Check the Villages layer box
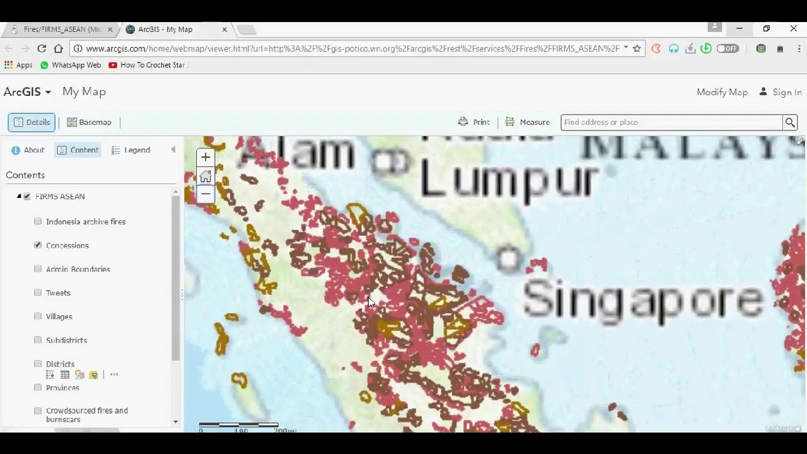807x454 pixels. (x=38, y=316)
